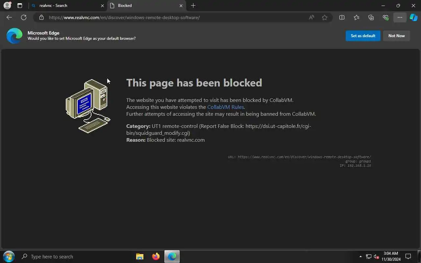Screen dimensions: 421x263
Task: Launch Firefox from the taskbar
Action: click(x=156, y=256)
